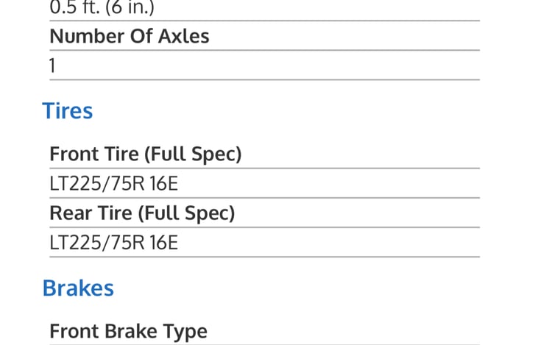Image resolution: width=538 pixels, height=345 pixels.
Task: Click the Brakes section heading
Action: coord(78,288)
